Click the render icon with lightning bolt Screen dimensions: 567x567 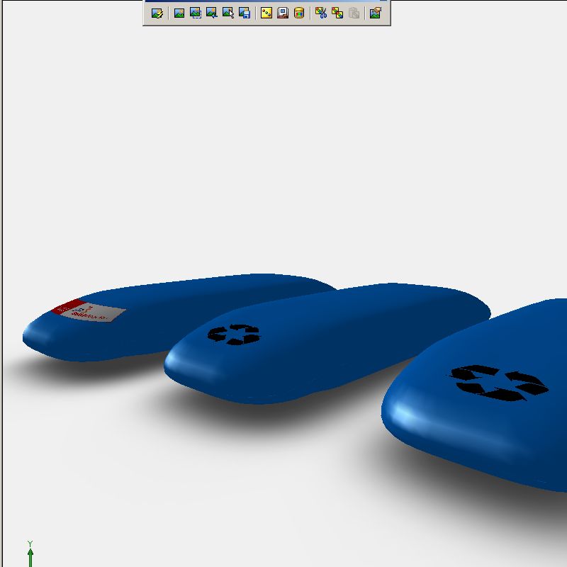(x=157, y=13)
